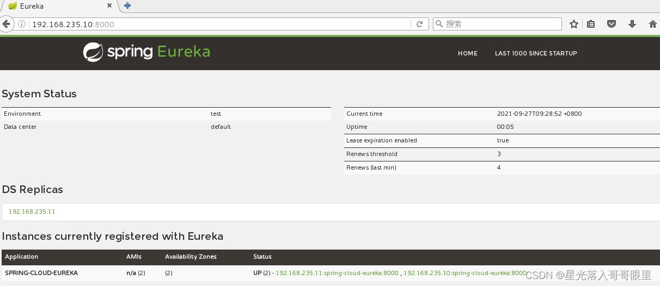Image resolution: width=660 pixels, height=286 pixels.
Task: Click the Data center label
Action: 20,127
